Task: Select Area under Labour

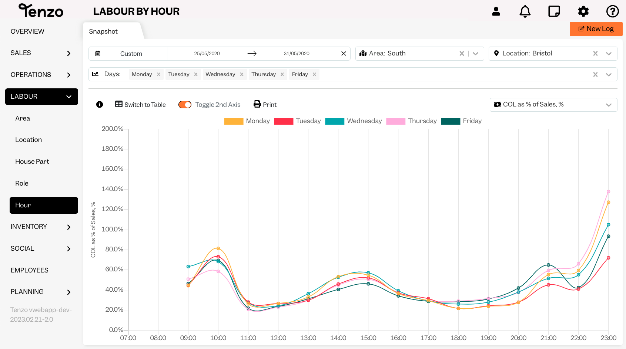Action: coord(23,118)
